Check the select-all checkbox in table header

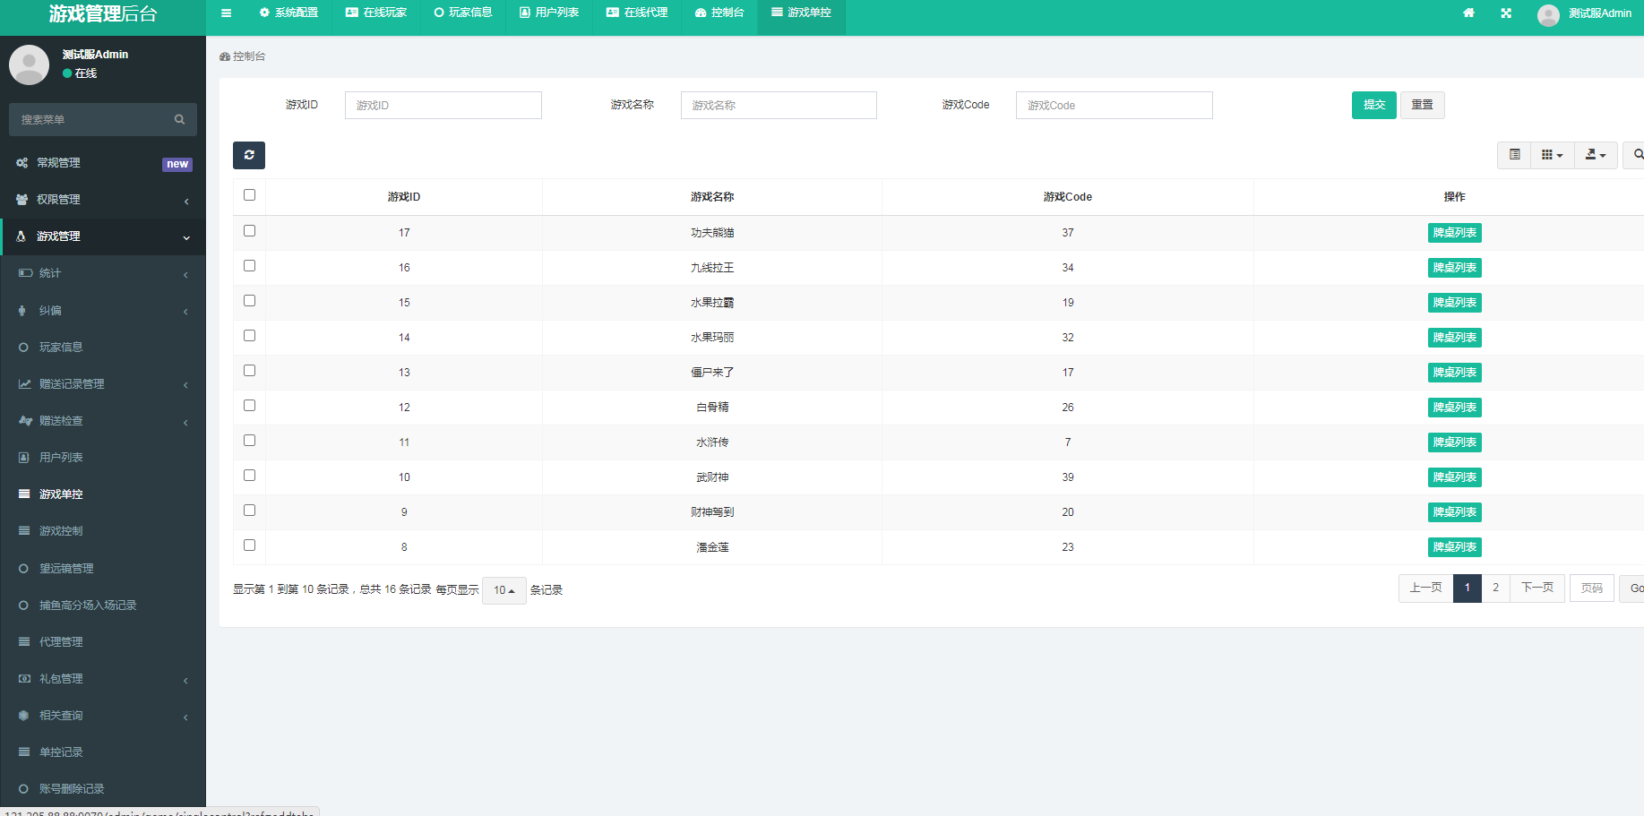click(x=249, y=195)
